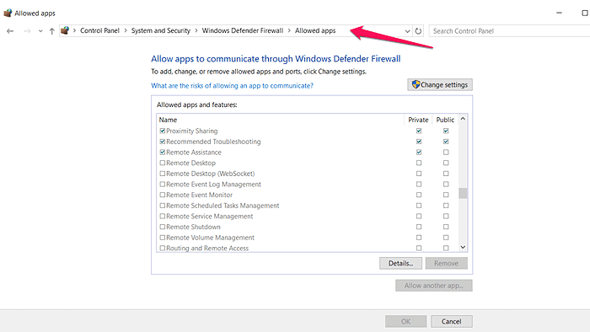Expand chevron after System and Security breadcrumb

tap(196, 31)
